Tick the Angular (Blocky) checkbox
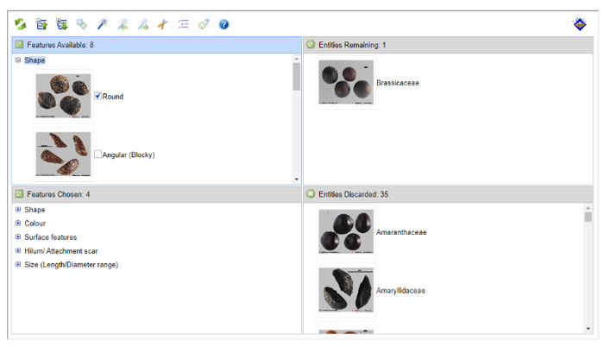 point(98,155)
